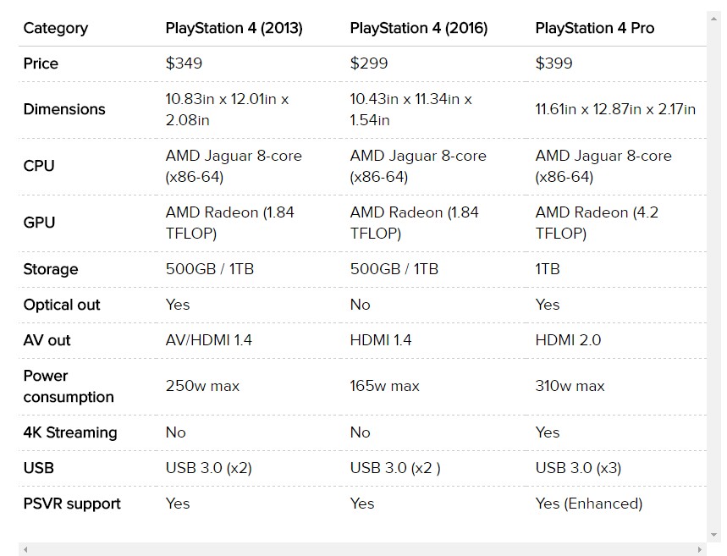The height and width of the screenshot is (556, 727).
Task: Click the 4K Streaming row label
Action: point(70,432)
